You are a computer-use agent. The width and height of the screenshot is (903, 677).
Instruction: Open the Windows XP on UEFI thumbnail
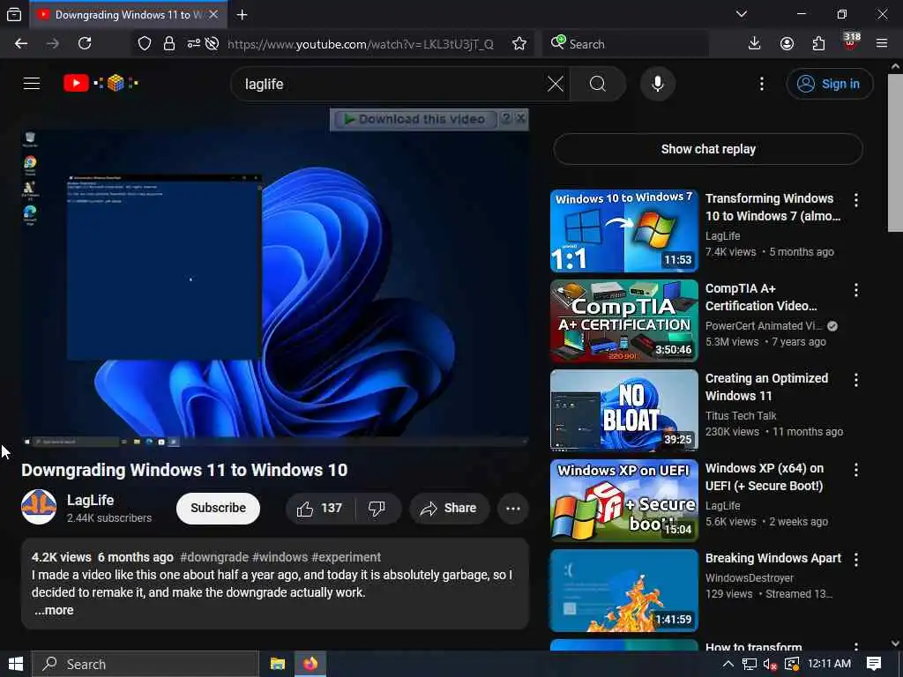624,501
